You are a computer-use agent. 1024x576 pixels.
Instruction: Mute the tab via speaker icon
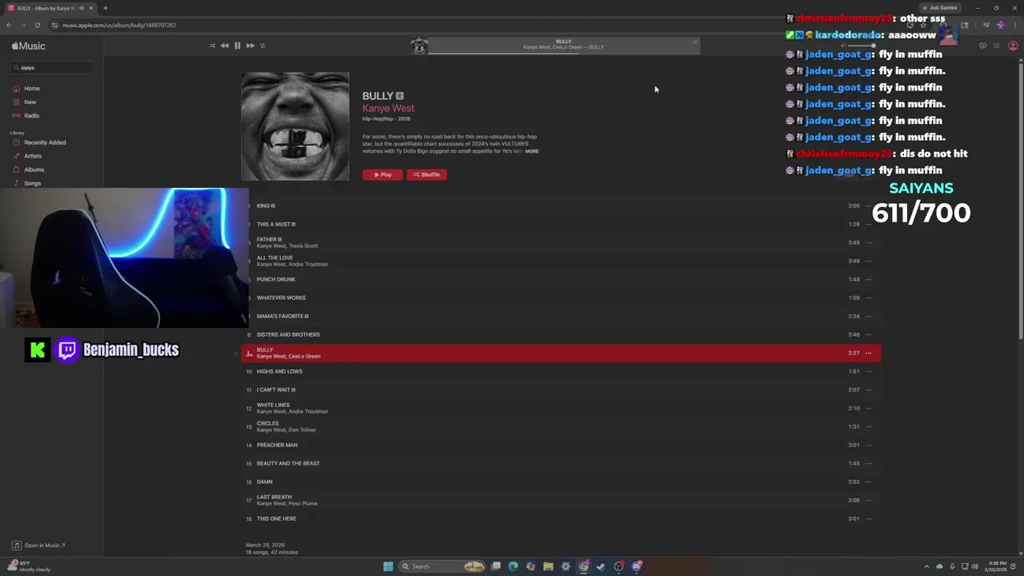pyautogui.click(x=81, y=8)
